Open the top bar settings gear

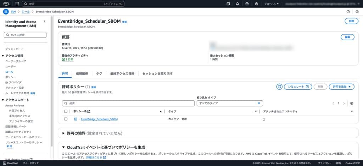coord(257,4)
